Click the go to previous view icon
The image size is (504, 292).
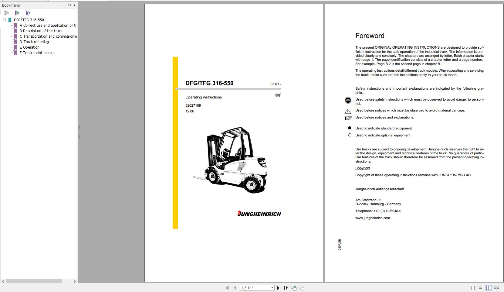click(294, 288)
